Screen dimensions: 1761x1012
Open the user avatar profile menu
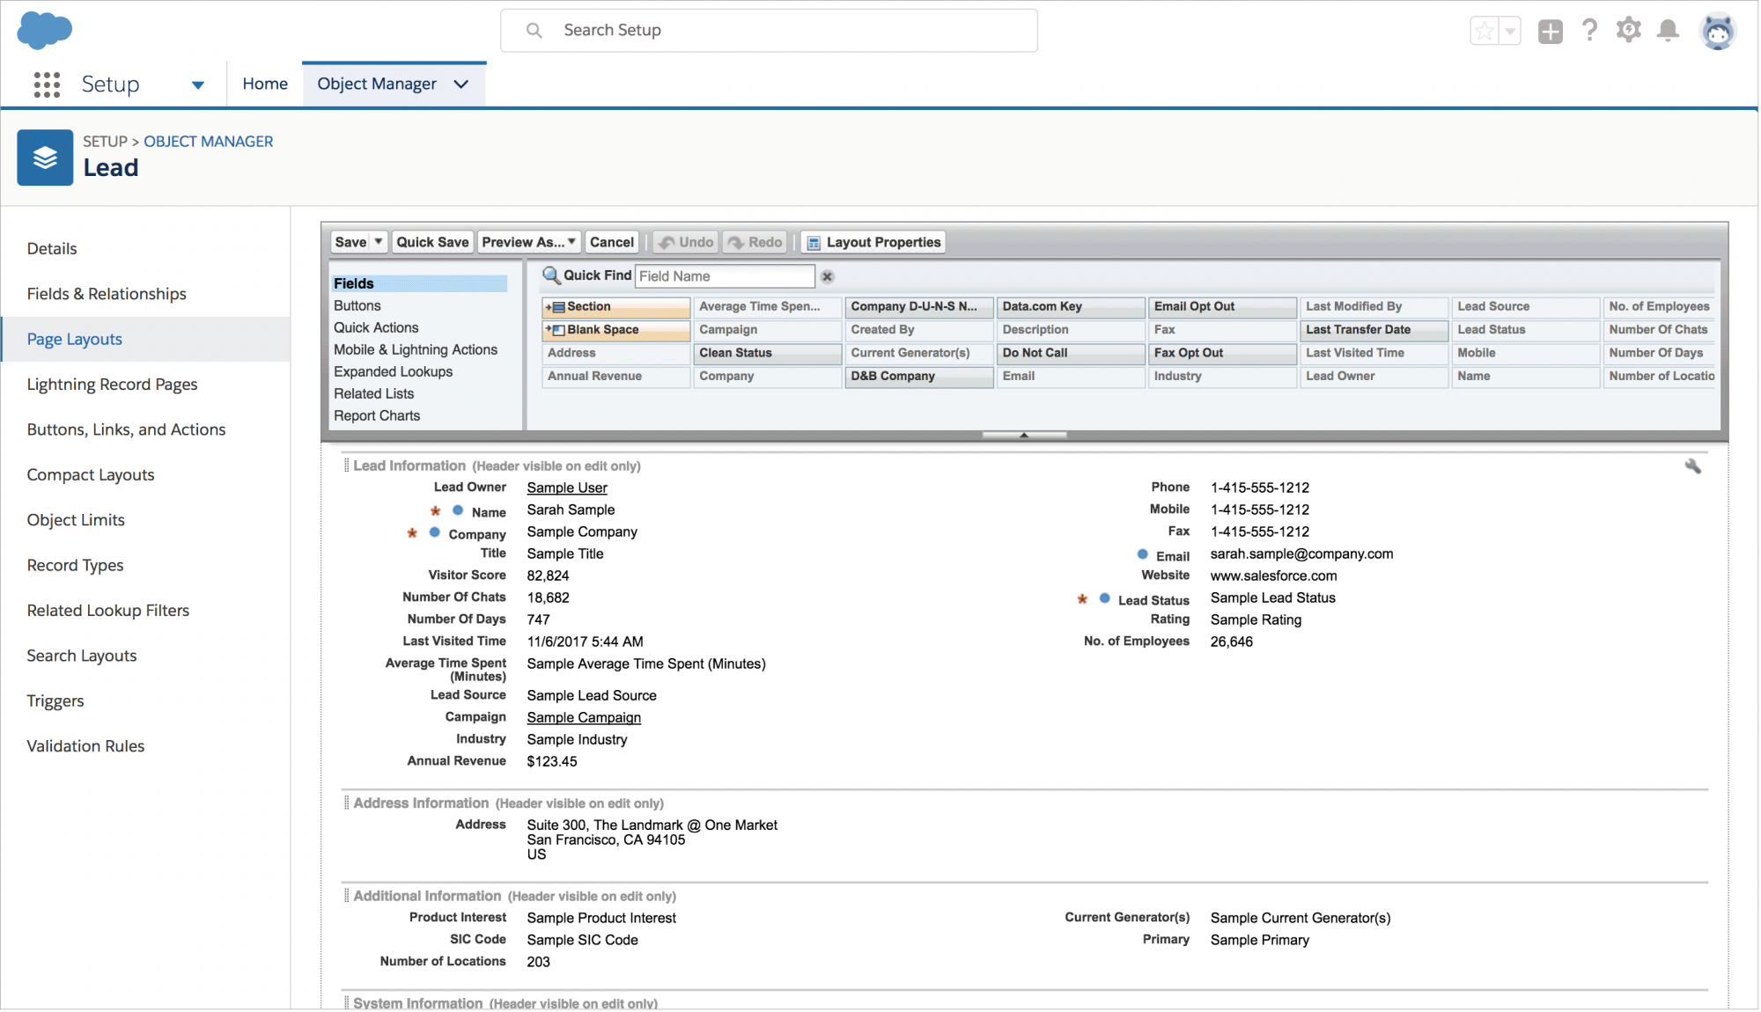point(1717,33)
